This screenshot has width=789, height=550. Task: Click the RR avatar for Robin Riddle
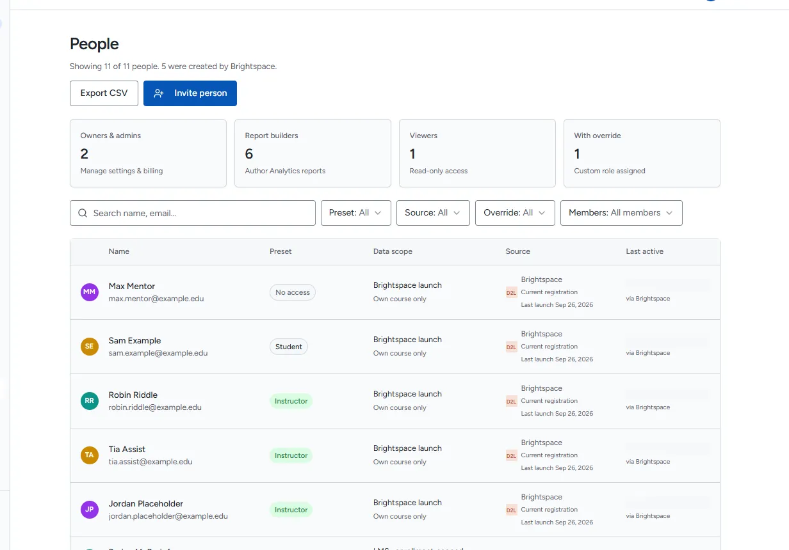tap(90, 401)
